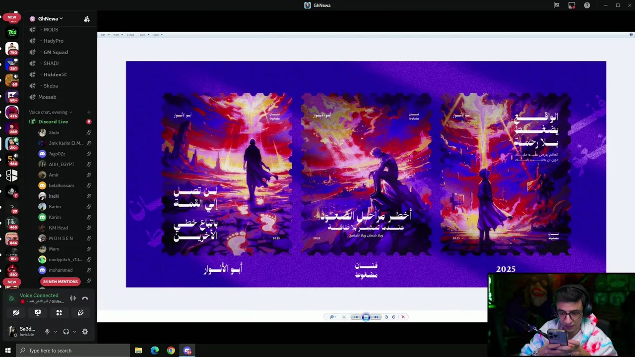The height and width of the screenshot is (357, 635).
Task: Click invite people icon beside GhNewa
Action: pos(87,19)
